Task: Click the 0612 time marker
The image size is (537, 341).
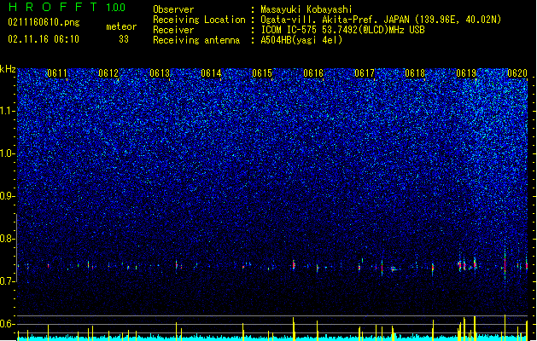Action: (108, 73)
